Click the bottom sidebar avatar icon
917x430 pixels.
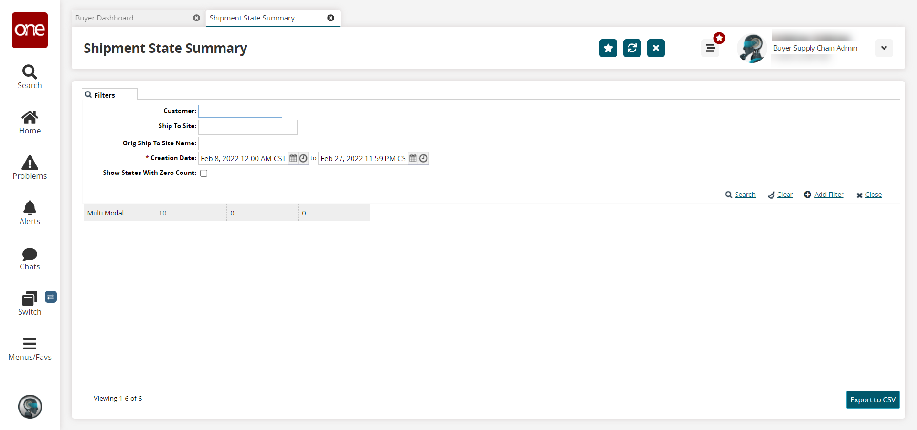[x=30, y=407]
